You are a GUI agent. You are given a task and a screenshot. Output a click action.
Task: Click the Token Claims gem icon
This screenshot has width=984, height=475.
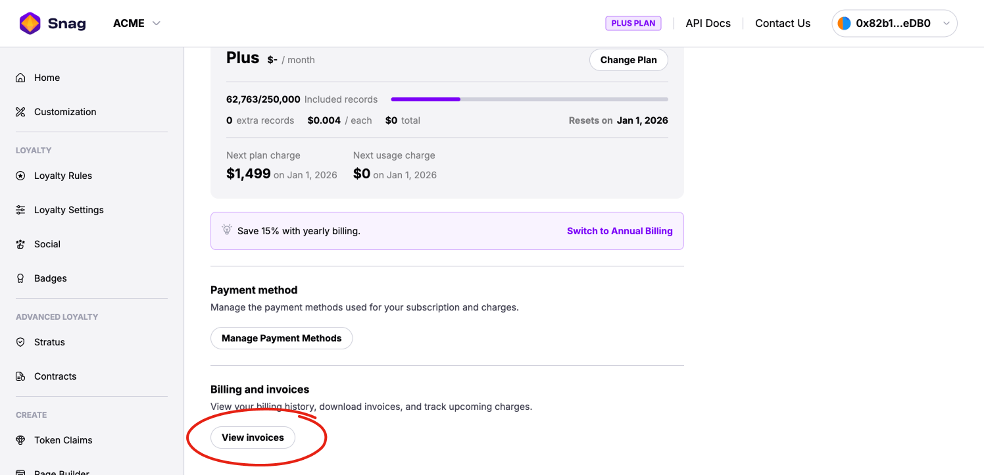coord(20,440)
